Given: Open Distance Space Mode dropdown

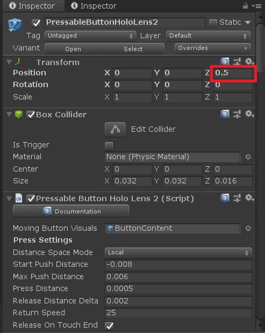Looking at the screenshot, I should [x=178, y=252].
